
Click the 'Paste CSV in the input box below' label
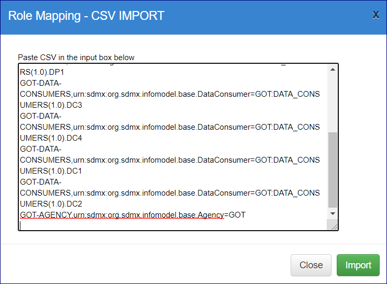(x=76, y=57)
